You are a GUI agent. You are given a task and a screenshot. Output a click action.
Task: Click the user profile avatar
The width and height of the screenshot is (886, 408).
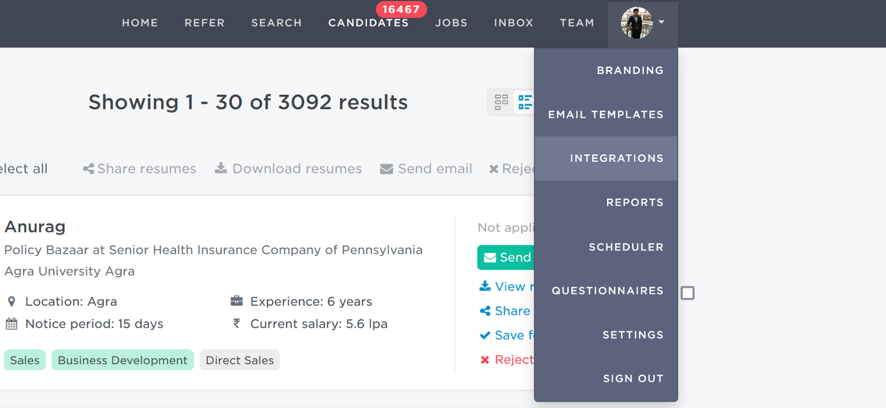pos(636,23)
